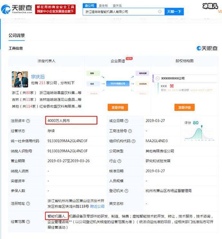
Task: Open help icon next to 登记机关
Action: tap(126, 191)
